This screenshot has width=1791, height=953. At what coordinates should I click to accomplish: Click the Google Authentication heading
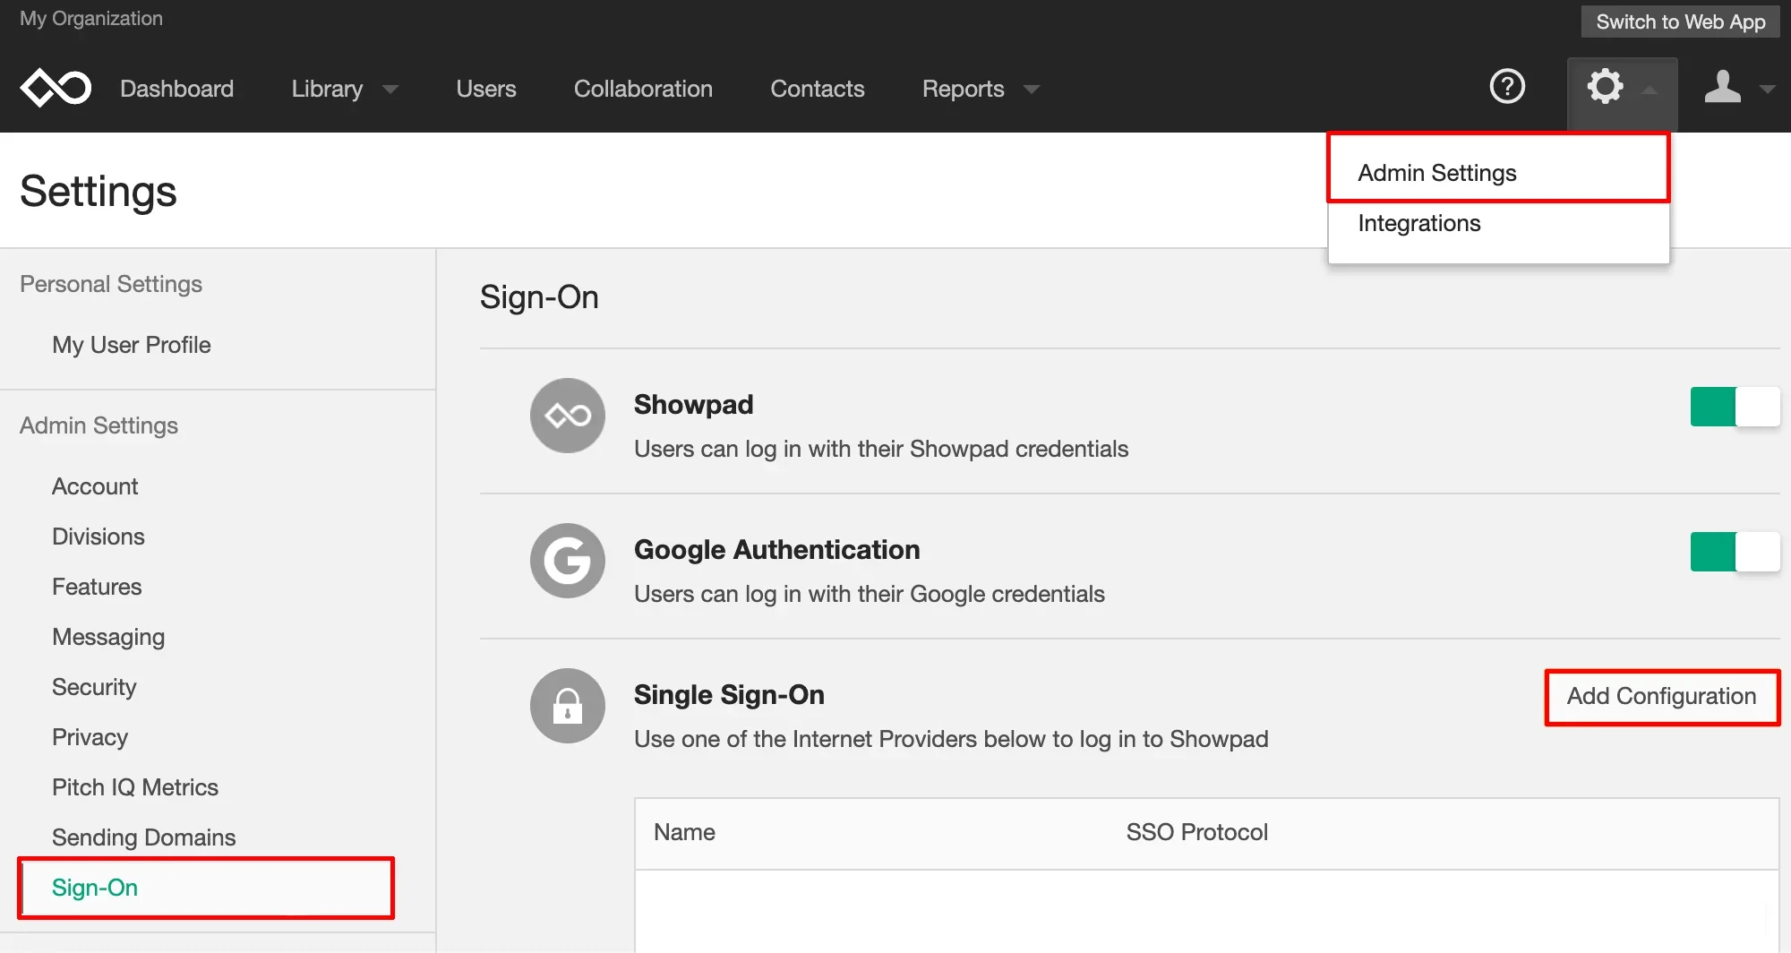tap(776, 549)
